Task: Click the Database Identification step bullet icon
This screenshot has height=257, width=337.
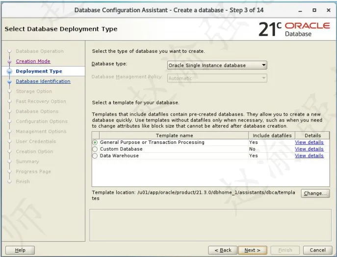Action: [x=9, y=82]
